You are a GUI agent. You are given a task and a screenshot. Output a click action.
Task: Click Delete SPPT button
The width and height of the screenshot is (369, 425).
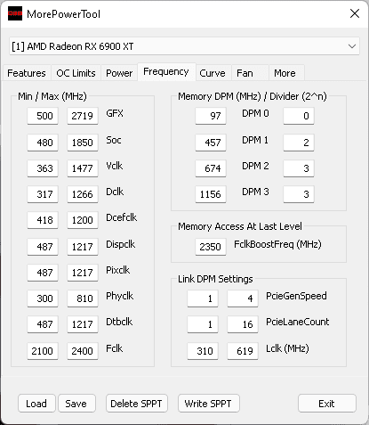(137, 404)
